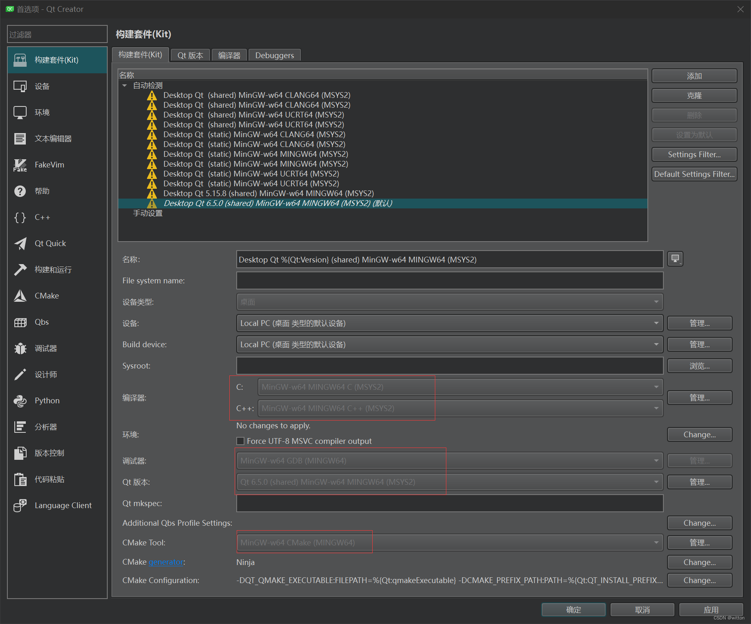
Task: Click the 取消 cancel button
Action: click(642, 610)
